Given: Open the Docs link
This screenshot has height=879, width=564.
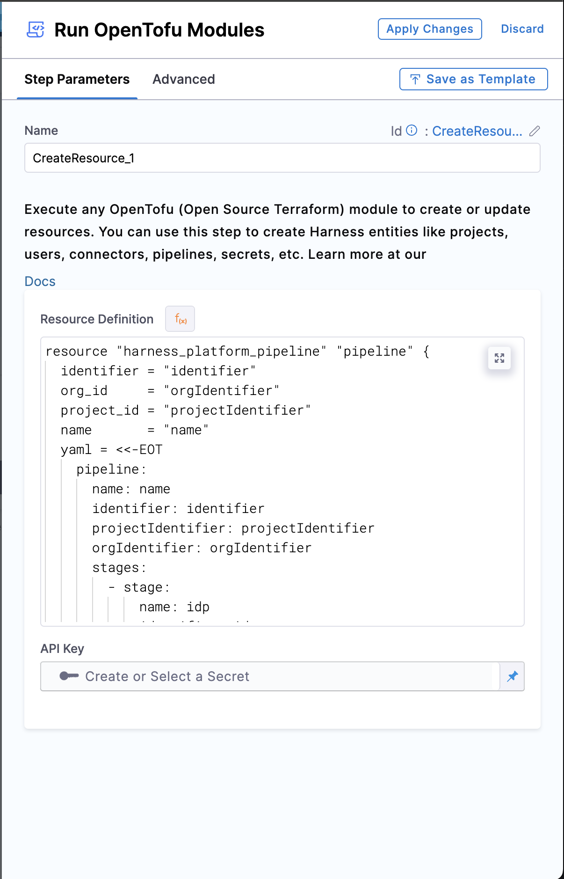Looking at the screenshot, I should click(40, 281).
